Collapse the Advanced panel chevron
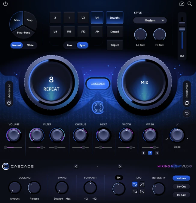 pos(9,103)
